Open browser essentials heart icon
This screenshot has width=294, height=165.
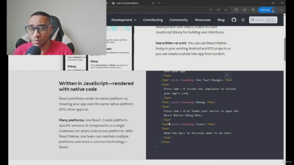[253, 10]
